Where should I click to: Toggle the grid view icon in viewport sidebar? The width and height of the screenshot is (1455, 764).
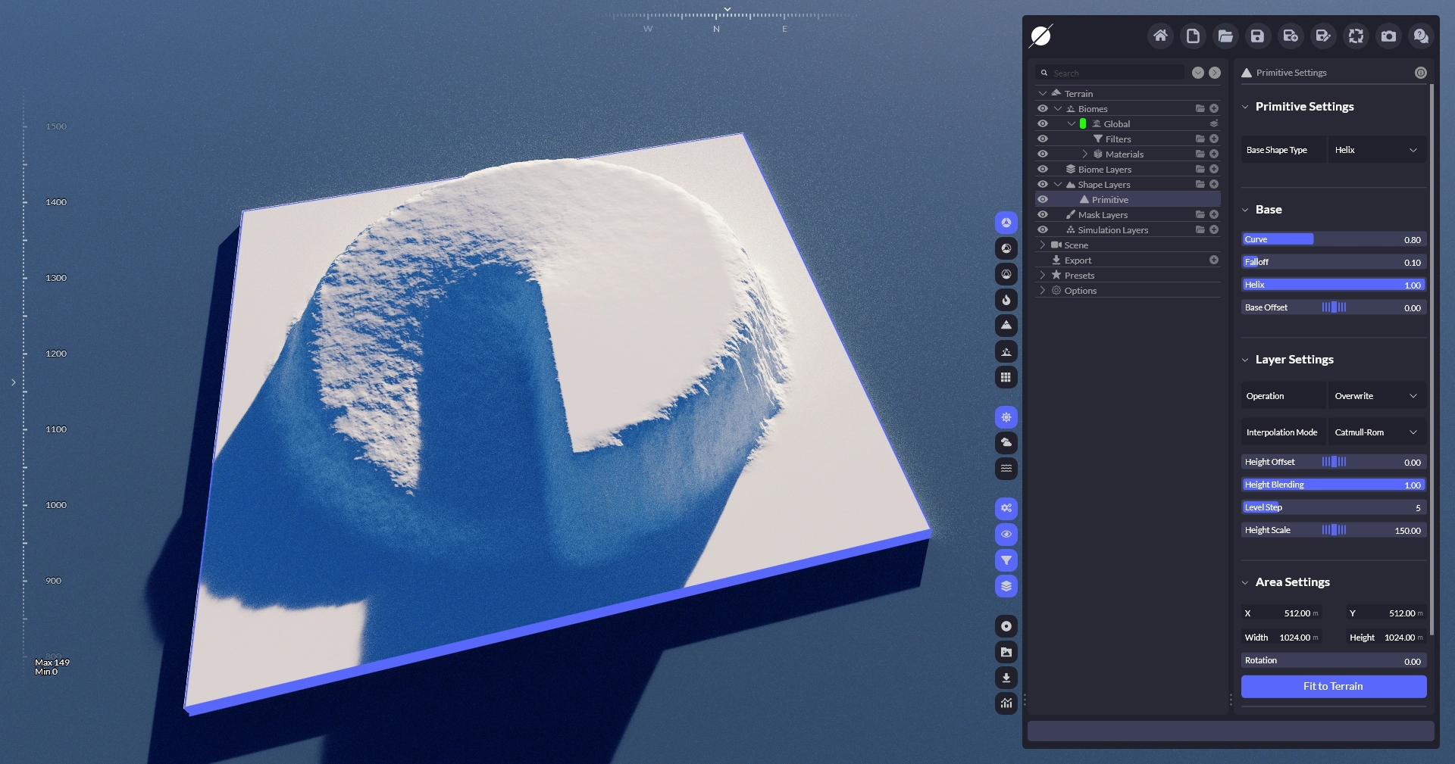click(1006, 377)
